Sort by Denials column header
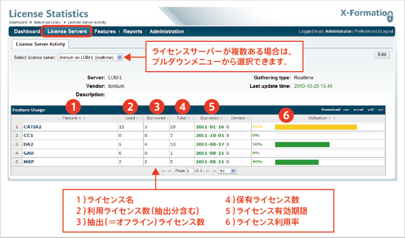Screen dimensions: 405x238 click(238, 118)
